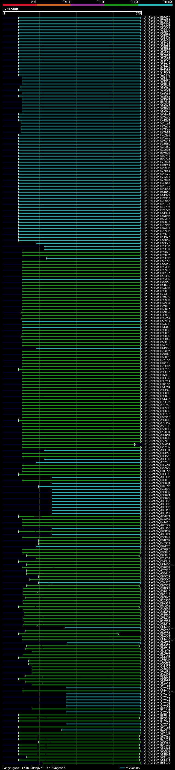Select alignment label UniRef100_P42067

(x=157, y=520)
